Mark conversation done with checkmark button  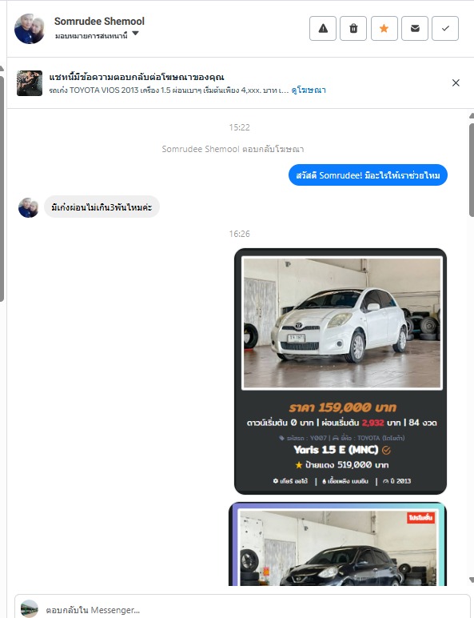click(x=445, y=28)
